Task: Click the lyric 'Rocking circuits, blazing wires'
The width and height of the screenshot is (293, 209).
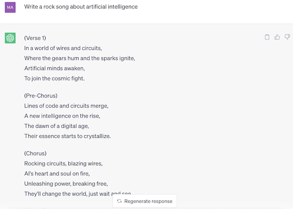Action: click(63, 163)
